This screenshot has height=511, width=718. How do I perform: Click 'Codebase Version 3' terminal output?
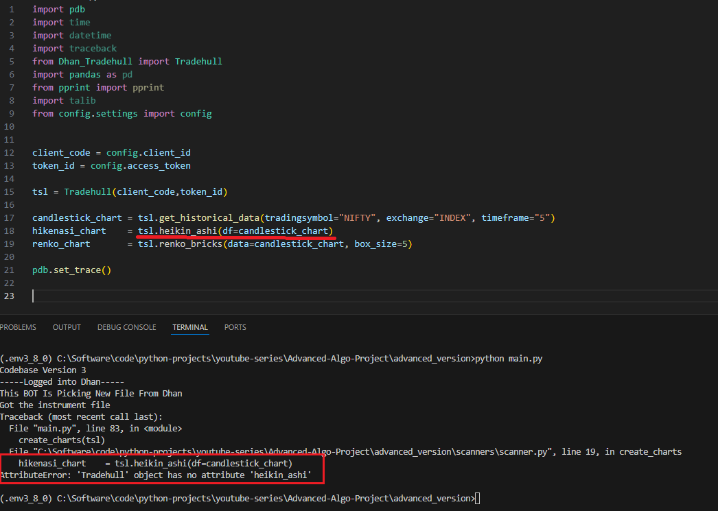point(43,370)
